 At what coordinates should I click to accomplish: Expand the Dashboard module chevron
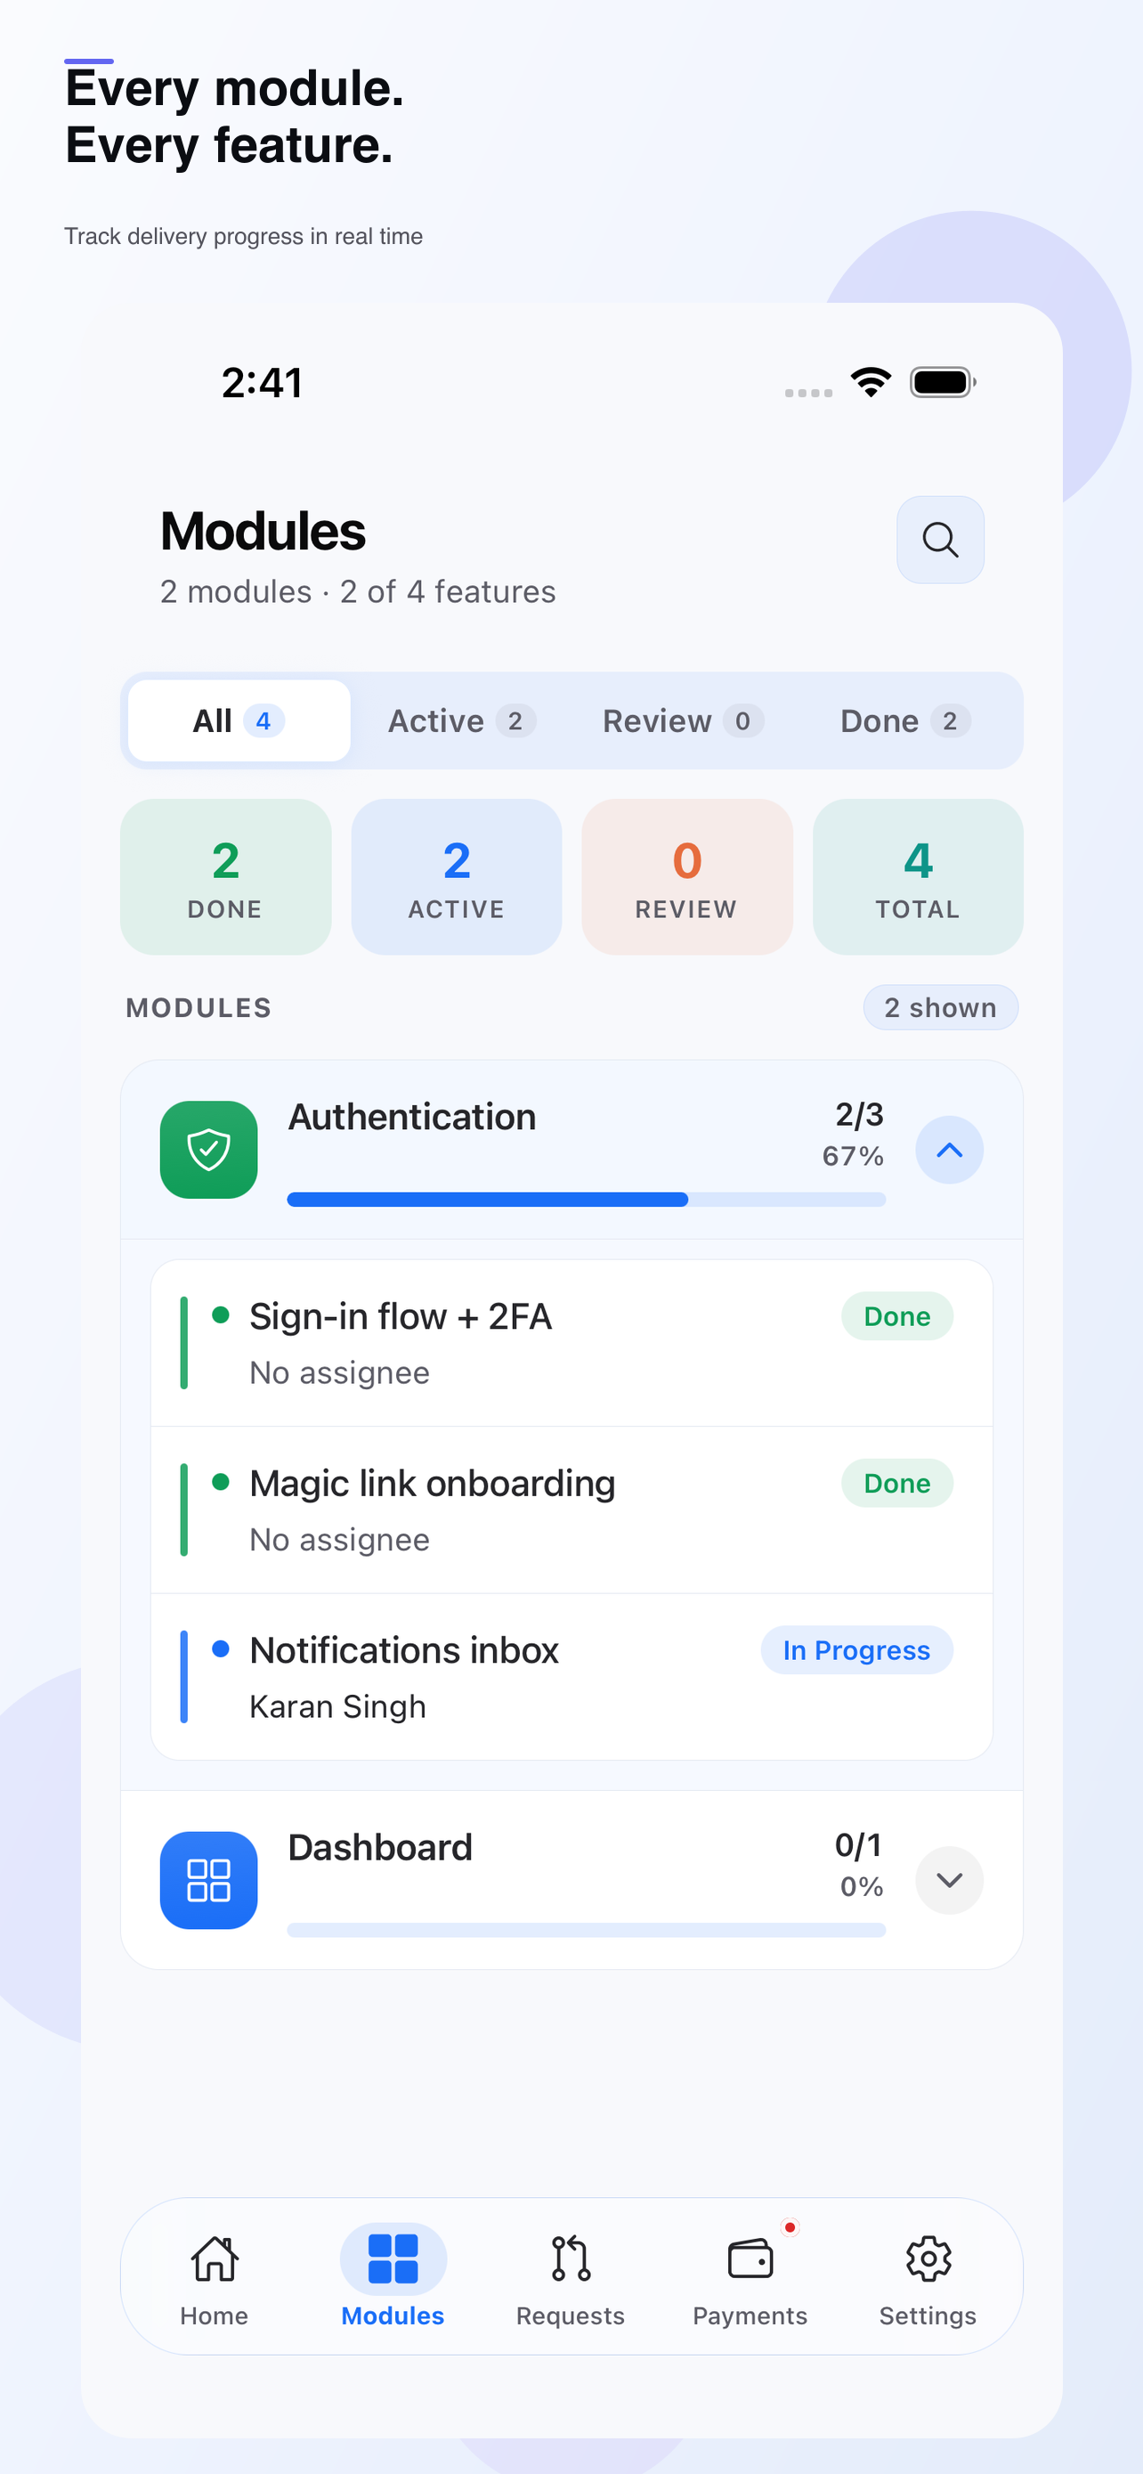point(949,1879)
